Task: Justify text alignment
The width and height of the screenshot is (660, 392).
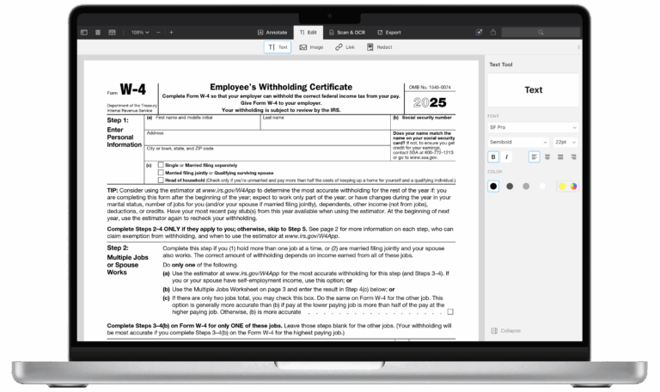Action: tap(560, 157)
